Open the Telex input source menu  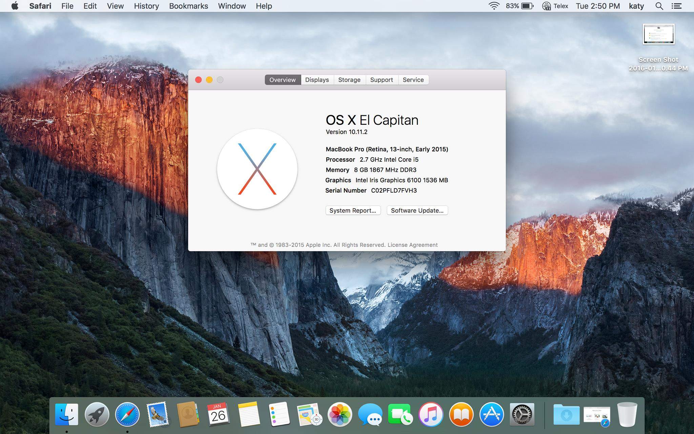(x=556, y=6)
